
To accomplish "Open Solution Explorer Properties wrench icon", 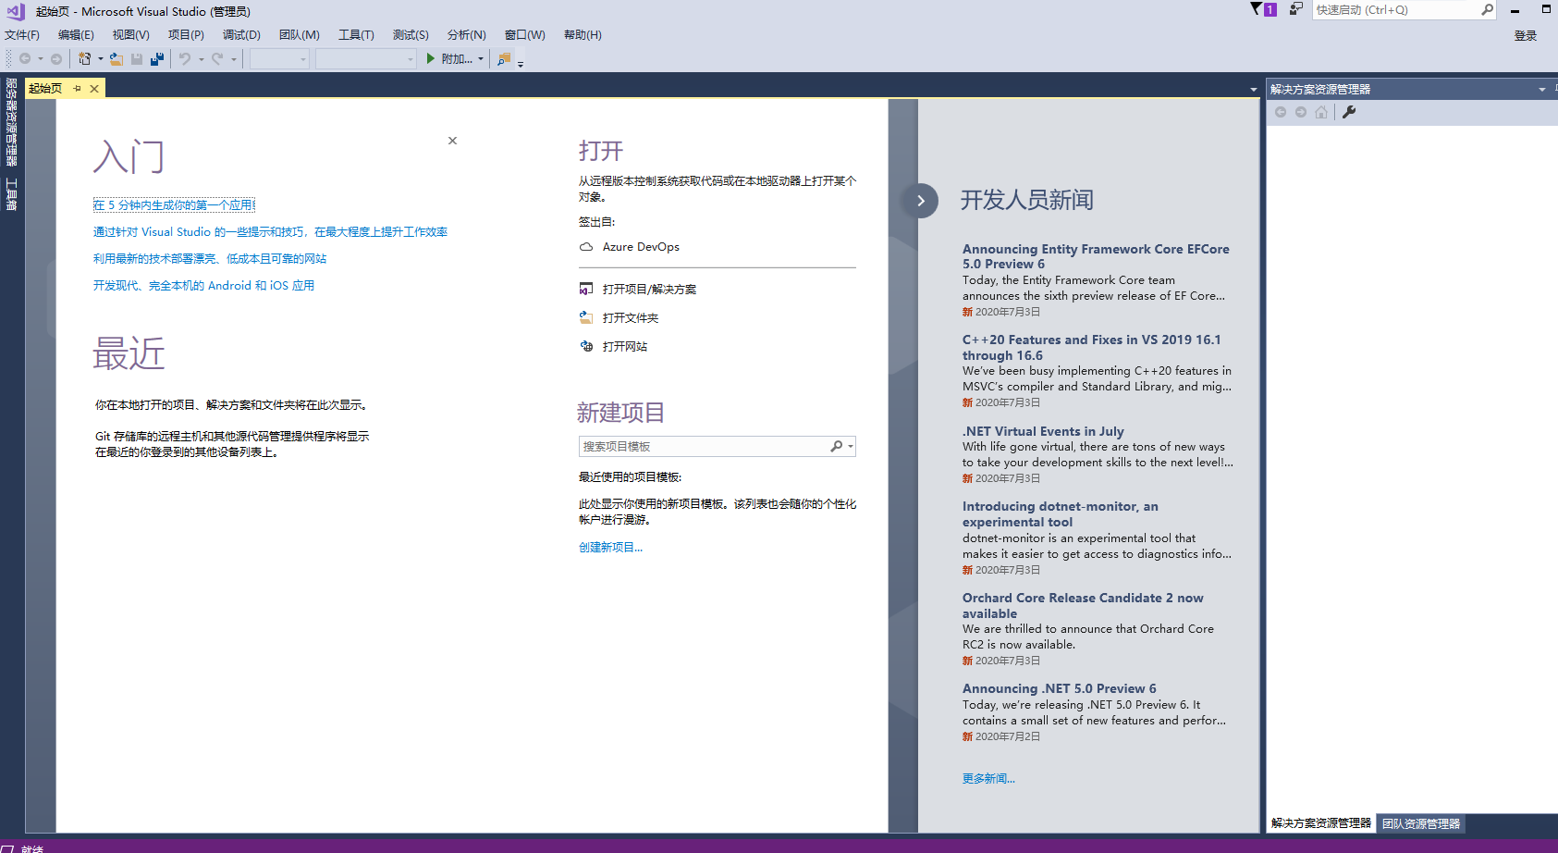I will 1349,112.
